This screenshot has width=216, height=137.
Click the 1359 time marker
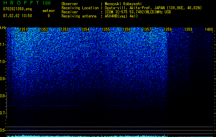click(x=188, y=29)
